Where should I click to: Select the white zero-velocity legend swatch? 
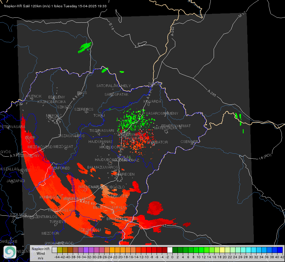click(170, 250)
